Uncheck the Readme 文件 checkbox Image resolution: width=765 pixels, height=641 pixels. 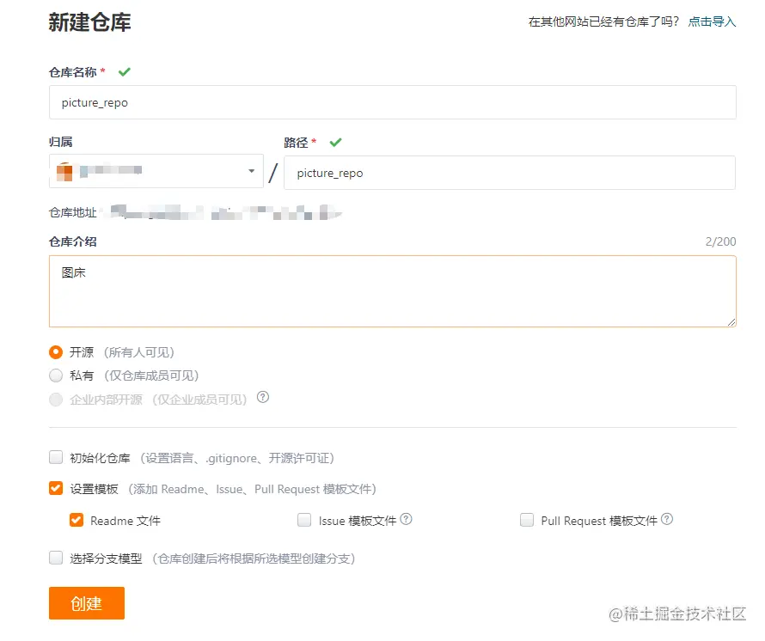[76, 520]
